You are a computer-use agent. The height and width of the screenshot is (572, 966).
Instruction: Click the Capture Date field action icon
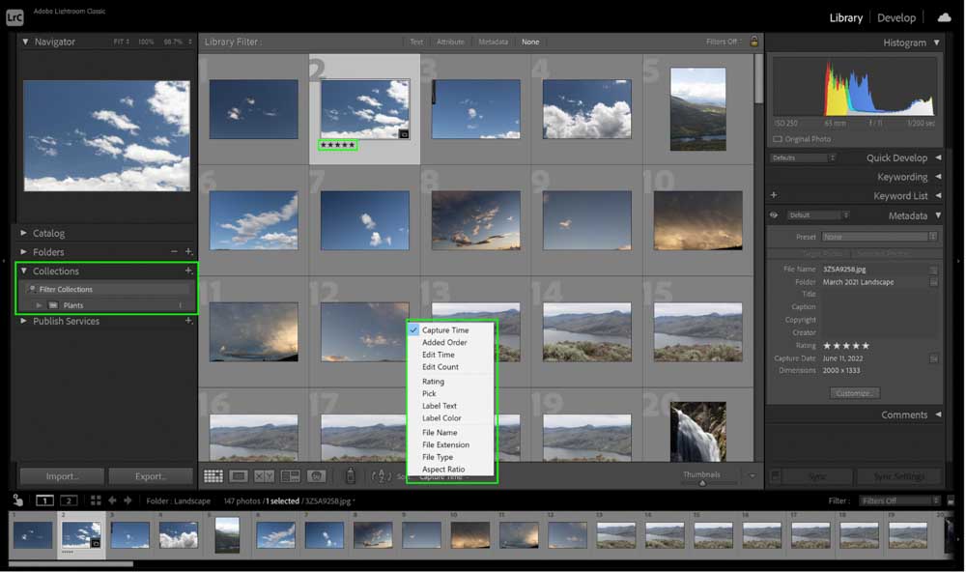(x=934, y=358)
